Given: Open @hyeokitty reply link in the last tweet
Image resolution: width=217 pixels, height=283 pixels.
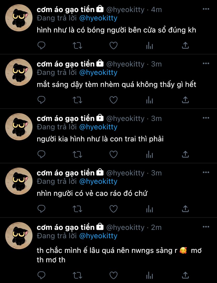Looking at the screenshot, I should 98,236.
